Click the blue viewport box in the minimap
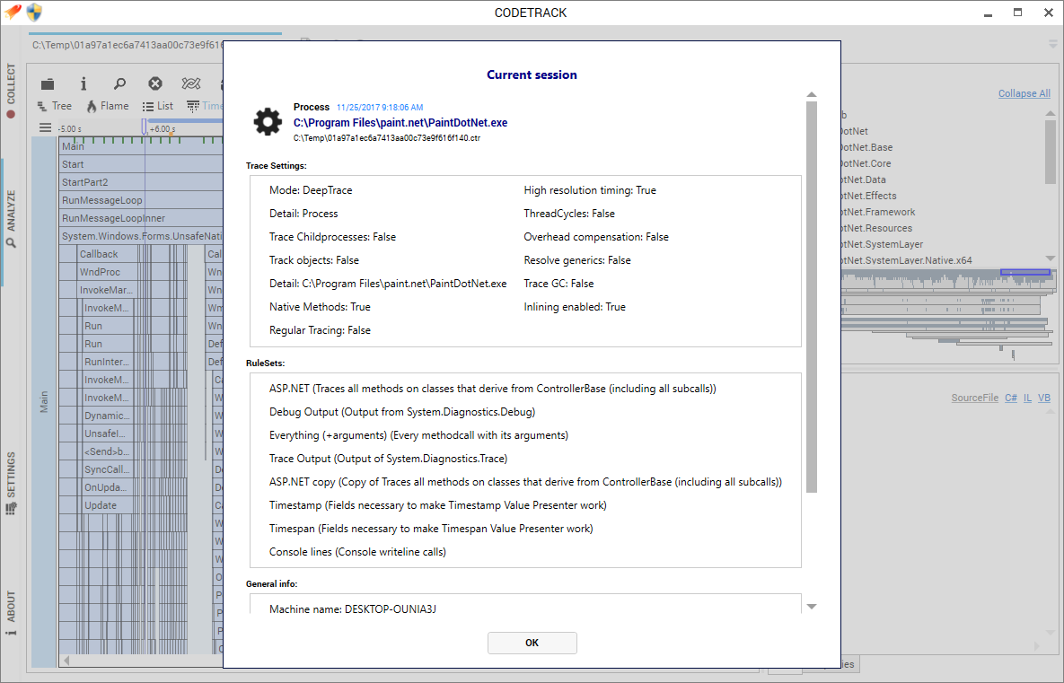The width and height of the screenshot is (1064, 683). 1025,272
